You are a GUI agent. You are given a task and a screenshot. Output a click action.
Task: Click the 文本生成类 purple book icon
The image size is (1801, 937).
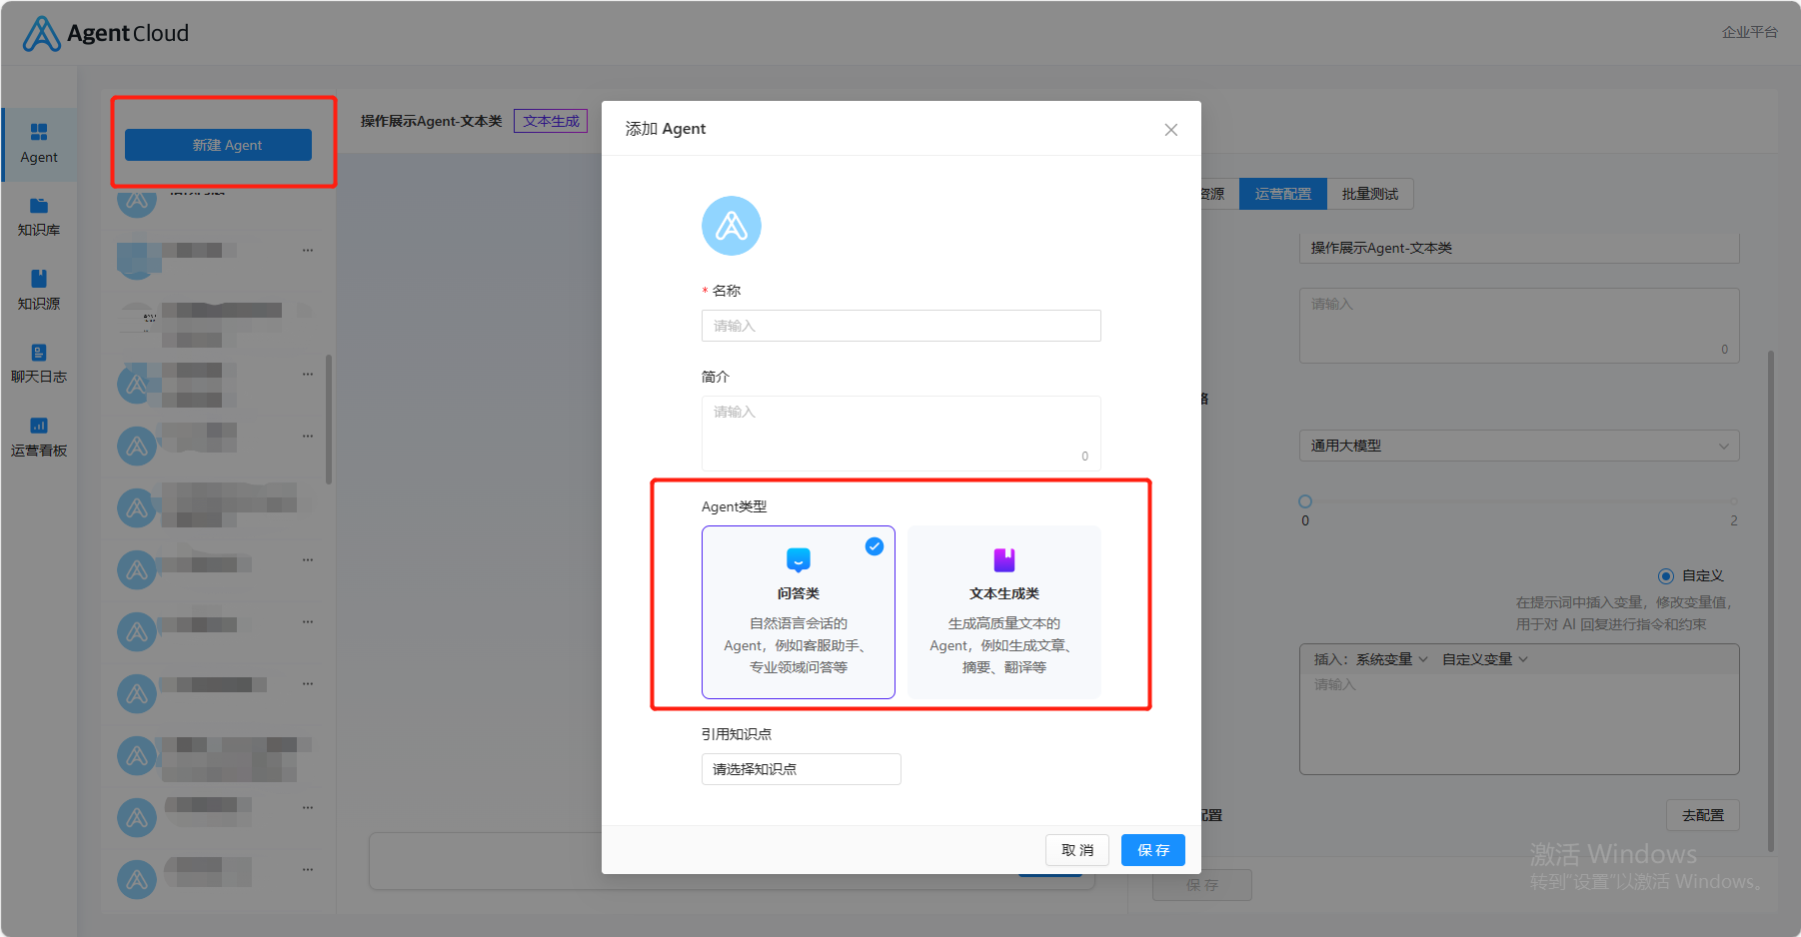click(1004, 559)
